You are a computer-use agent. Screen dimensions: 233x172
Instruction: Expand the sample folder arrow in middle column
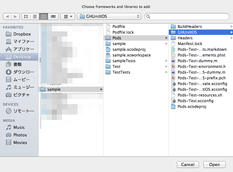[167, 43]
